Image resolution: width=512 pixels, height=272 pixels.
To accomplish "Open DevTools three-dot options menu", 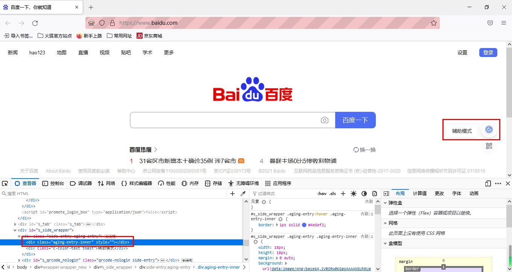I will (498, 183).
